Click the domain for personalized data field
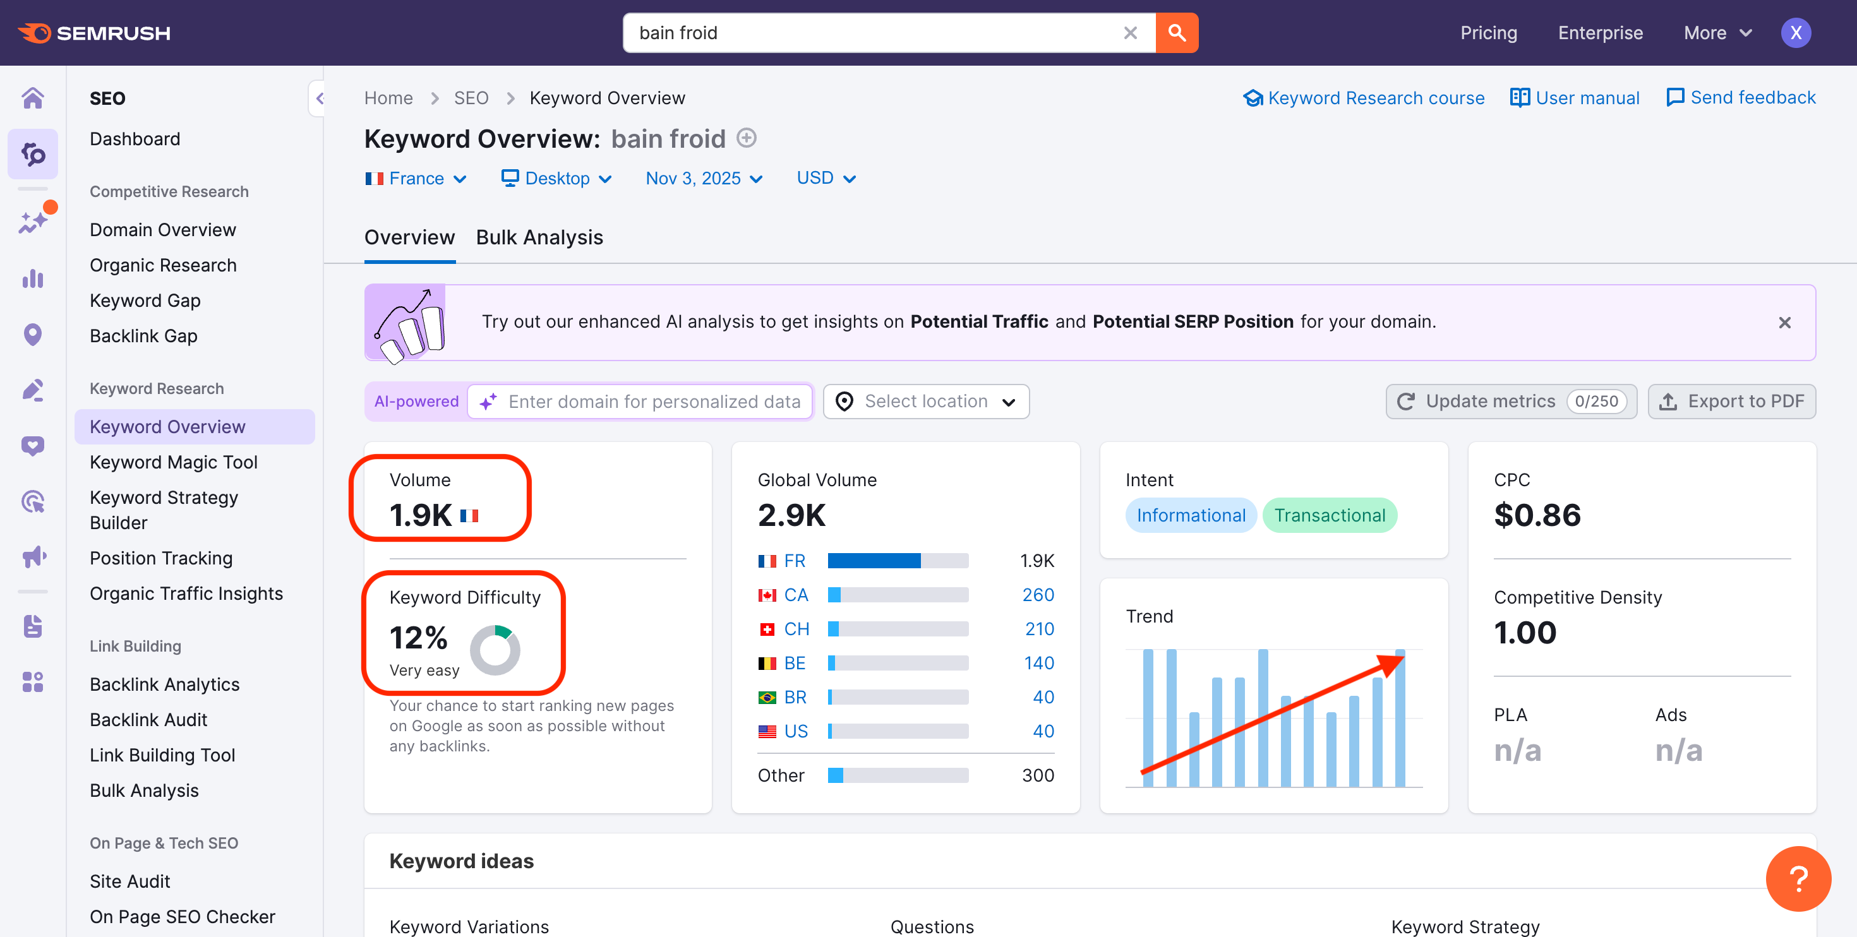 (652, 402)
